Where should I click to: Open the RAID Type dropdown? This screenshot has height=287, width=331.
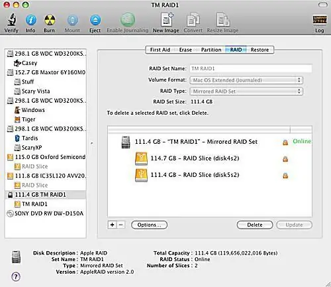(246, 91)
